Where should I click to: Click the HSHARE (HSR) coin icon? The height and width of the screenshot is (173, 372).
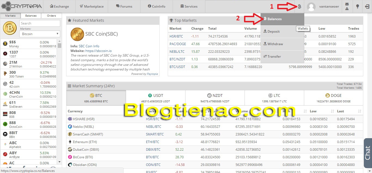click(70, 119)
